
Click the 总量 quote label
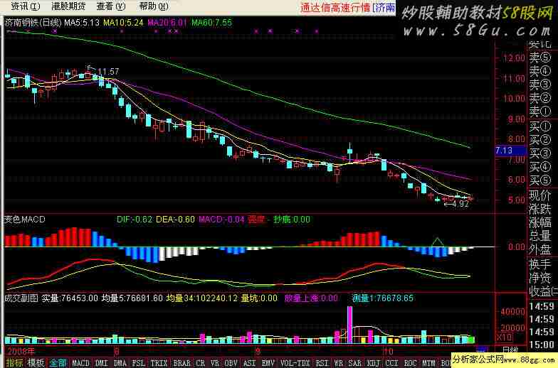click(x=539, y=236)
